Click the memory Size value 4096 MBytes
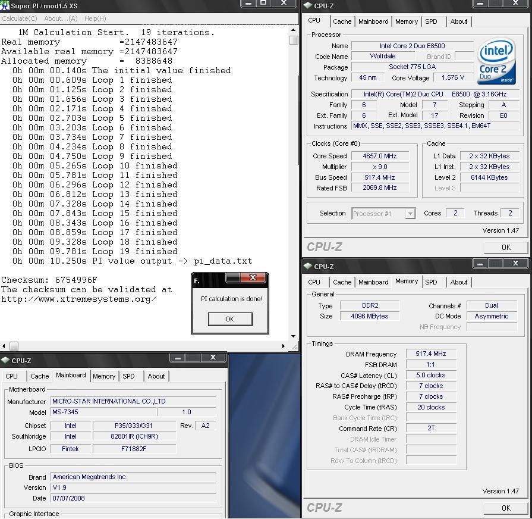Screen dimensions: 532x519 pyautogui.click(x=370, y=316)
